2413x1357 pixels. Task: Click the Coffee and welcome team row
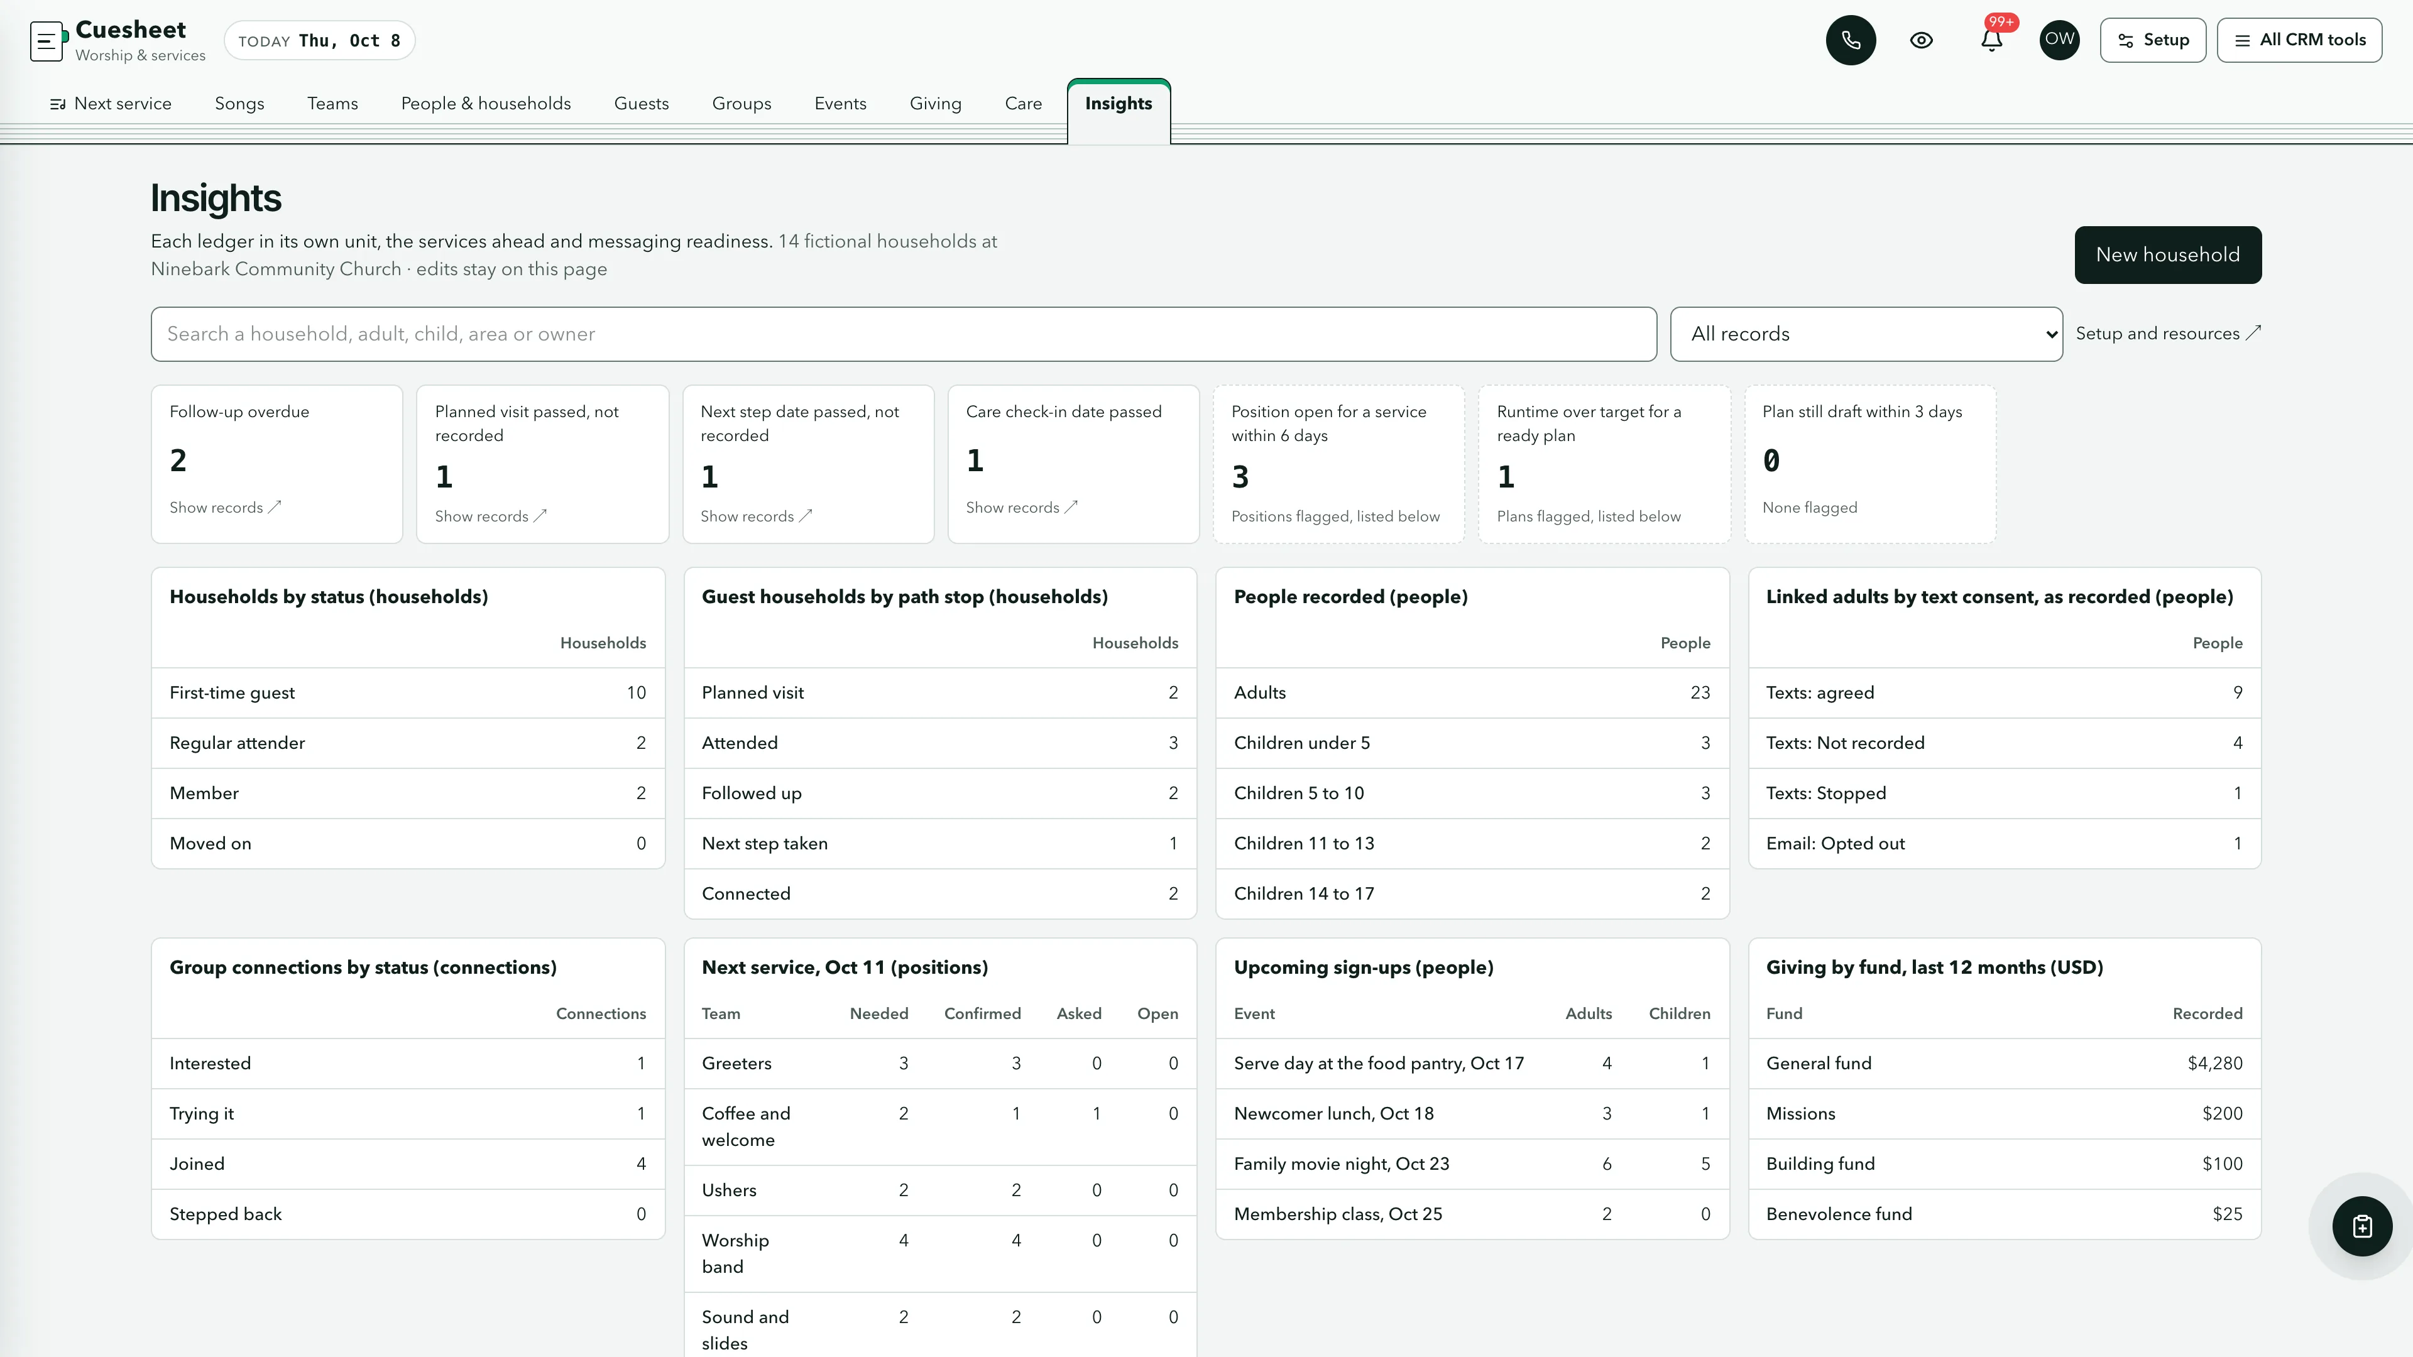coord(939,1126)
